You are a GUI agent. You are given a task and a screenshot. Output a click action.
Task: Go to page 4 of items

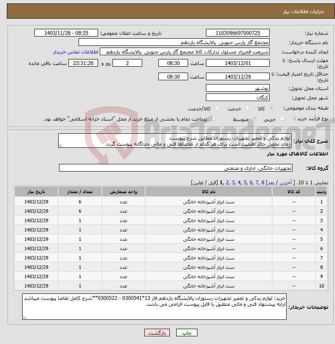pyautogui.click(x=239, y=183)
